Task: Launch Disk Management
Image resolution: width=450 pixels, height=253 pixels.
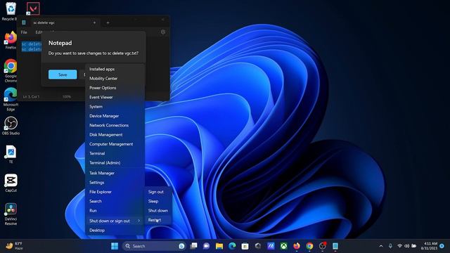Action: 115,134
